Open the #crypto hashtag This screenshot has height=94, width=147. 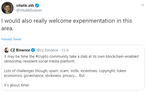tap(42, 57)
